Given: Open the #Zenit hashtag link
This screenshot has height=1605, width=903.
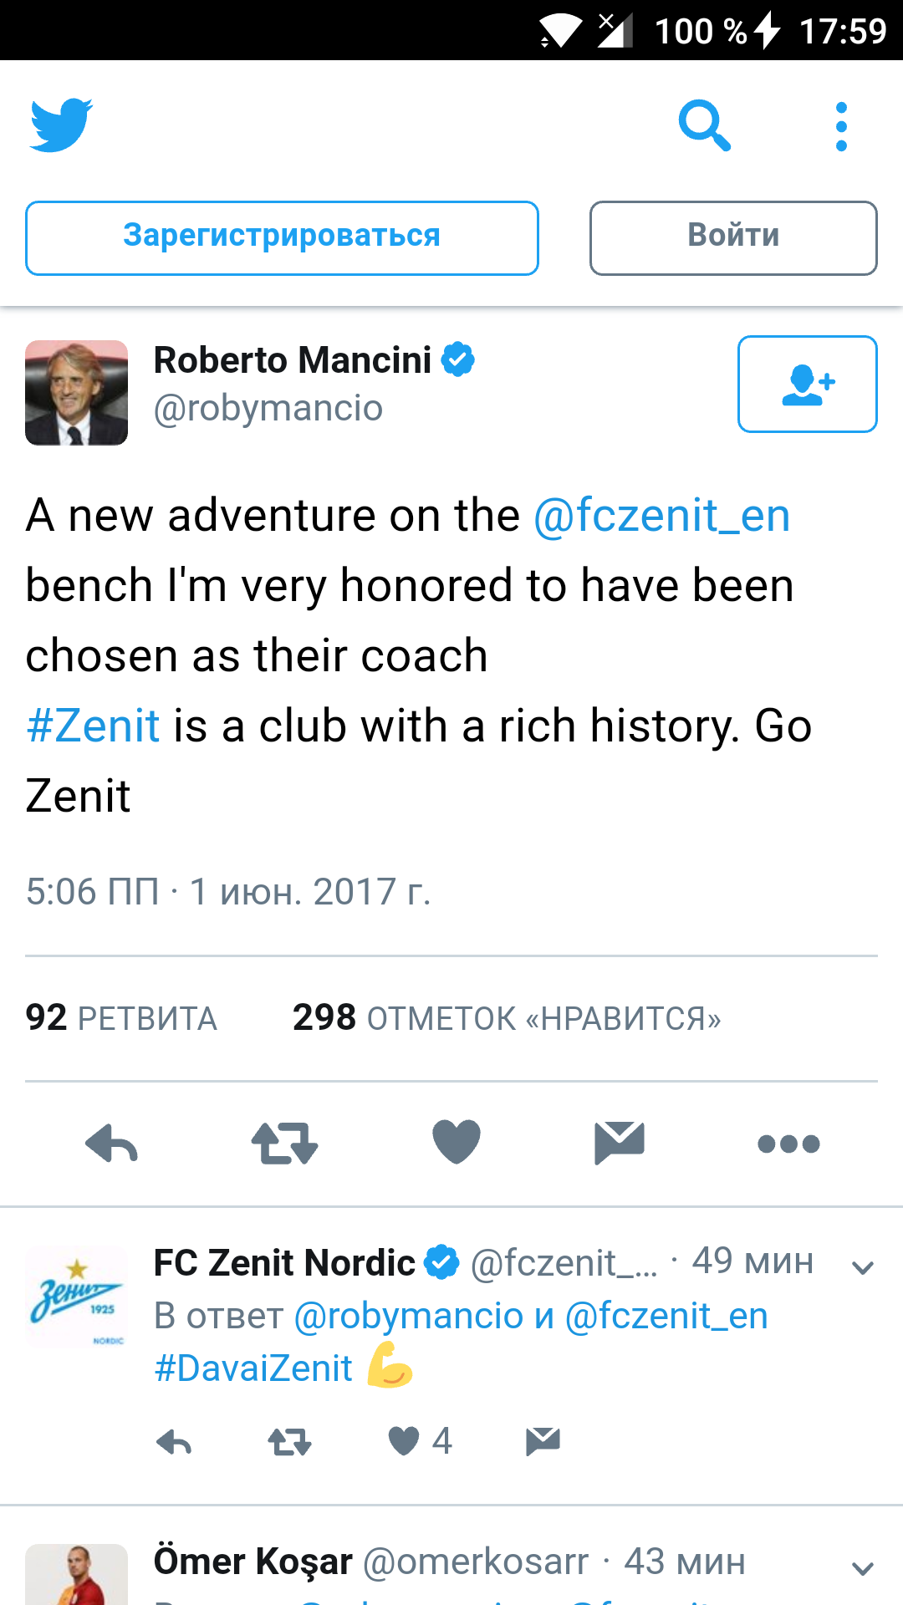Looking at the screenshot, I should 93,726.
